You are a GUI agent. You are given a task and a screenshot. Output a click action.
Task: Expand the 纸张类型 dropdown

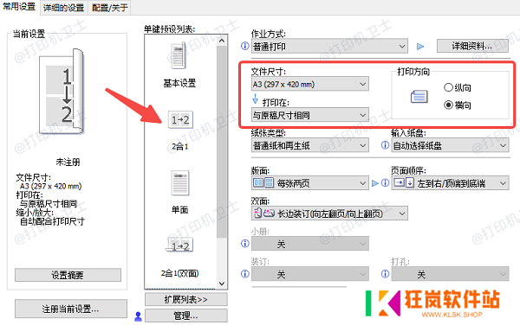[x=309, y=145]
